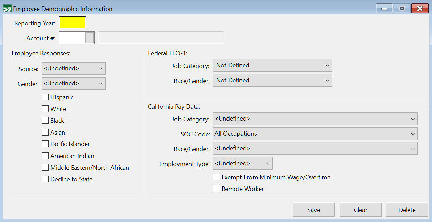Image resolution: width=432 pixels, height=222 pixels.
Task: Enable the Middle Eastern/North African checkbox
Action: pyautogui.click(x=45, y=168)
